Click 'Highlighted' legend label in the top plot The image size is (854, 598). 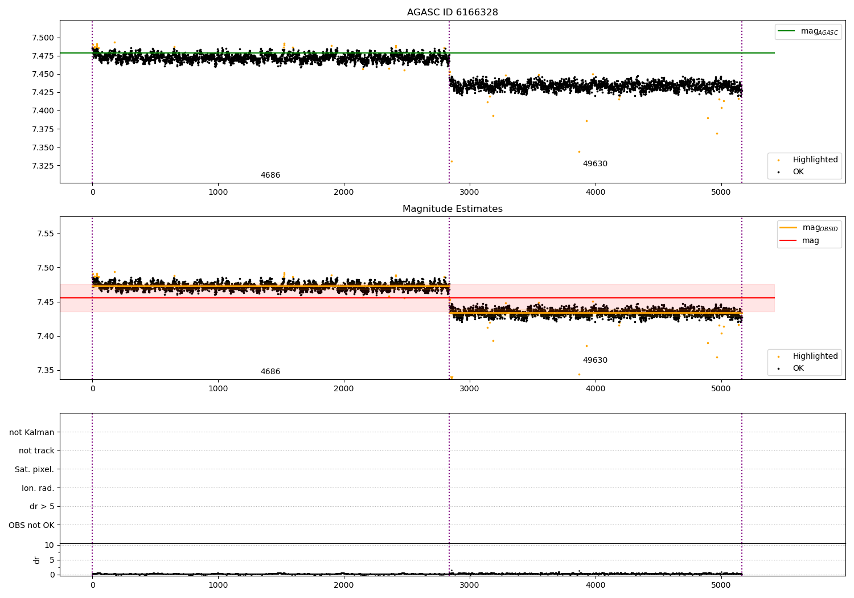(815, 160)
